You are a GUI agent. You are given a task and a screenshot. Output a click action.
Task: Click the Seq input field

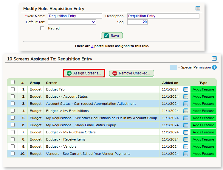(x=137, y=22)
